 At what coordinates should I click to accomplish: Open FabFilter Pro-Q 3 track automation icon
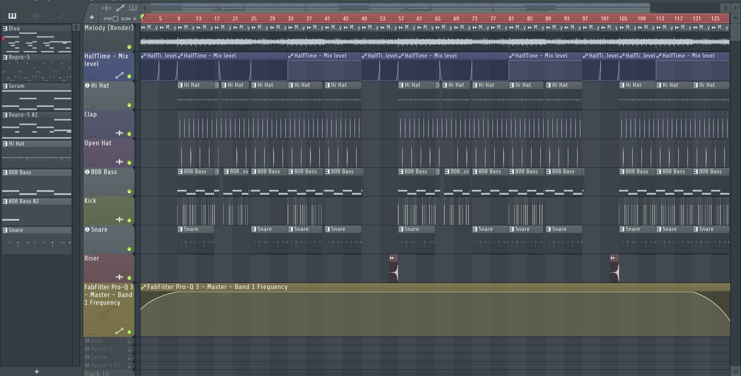[x=119, y=331]
